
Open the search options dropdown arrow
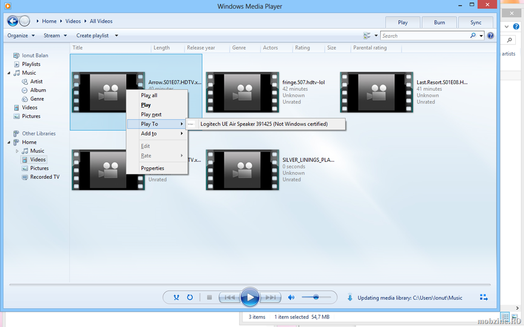pyautogui.click(x=481, y=35)
